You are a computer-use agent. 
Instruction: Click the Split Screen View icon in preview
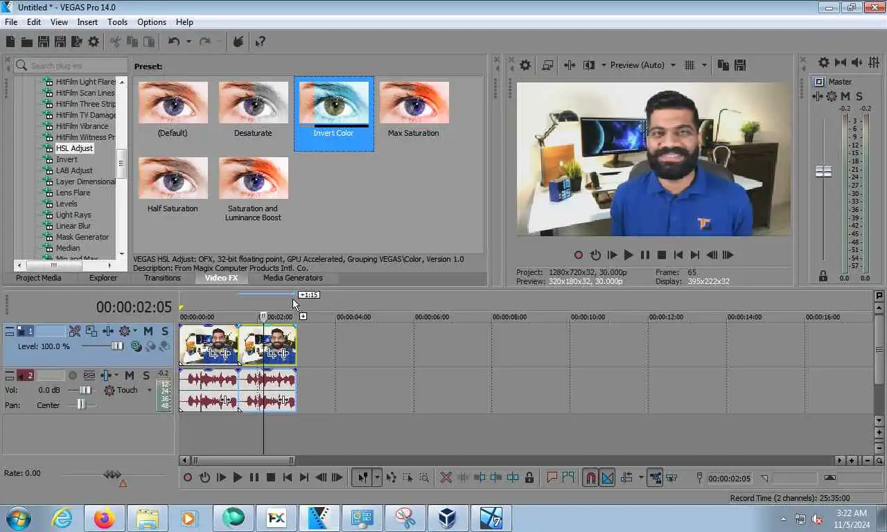[589, 65]
